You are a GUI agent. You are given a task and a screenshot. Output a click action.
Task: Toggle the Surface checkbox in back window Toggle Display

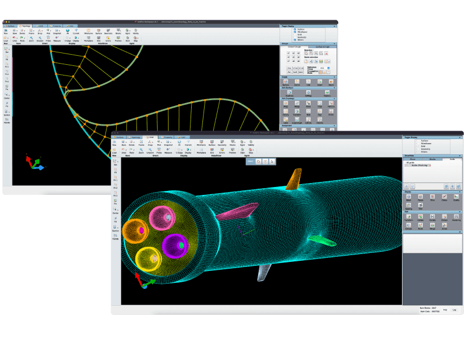(294, 29)
